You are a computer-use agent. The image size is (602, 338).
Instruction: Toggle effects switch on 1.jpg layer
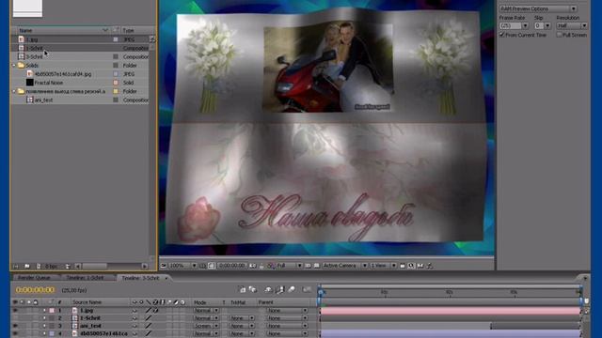155,311
